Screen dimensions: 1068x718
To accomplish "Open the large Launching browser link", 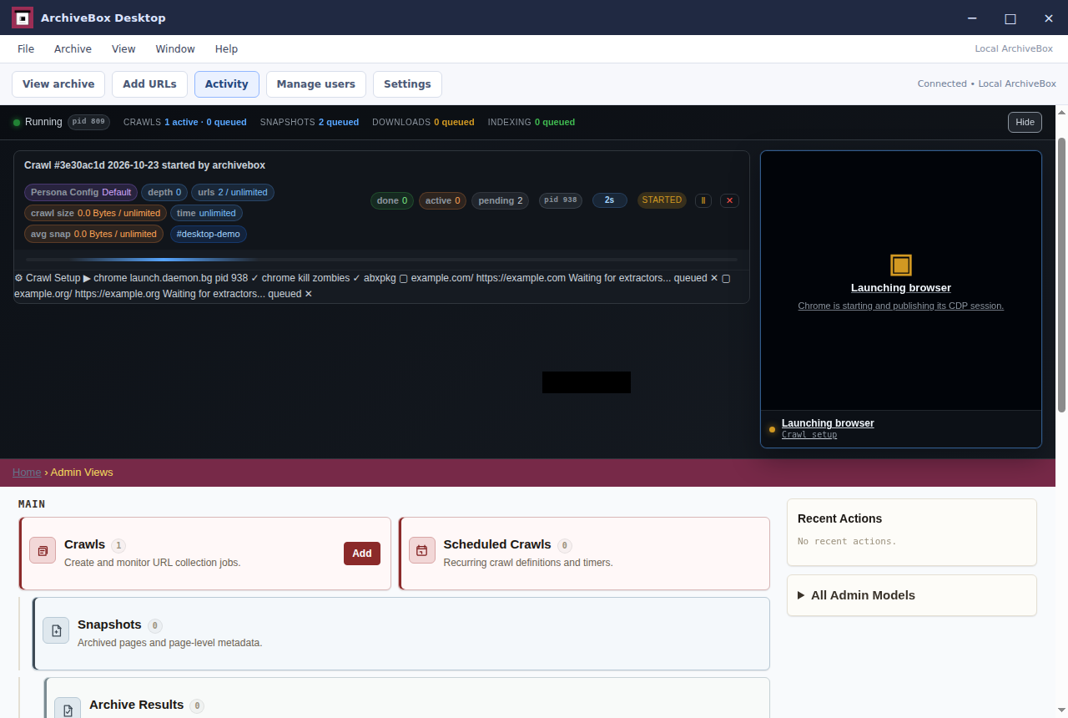I will click(901, 288).
